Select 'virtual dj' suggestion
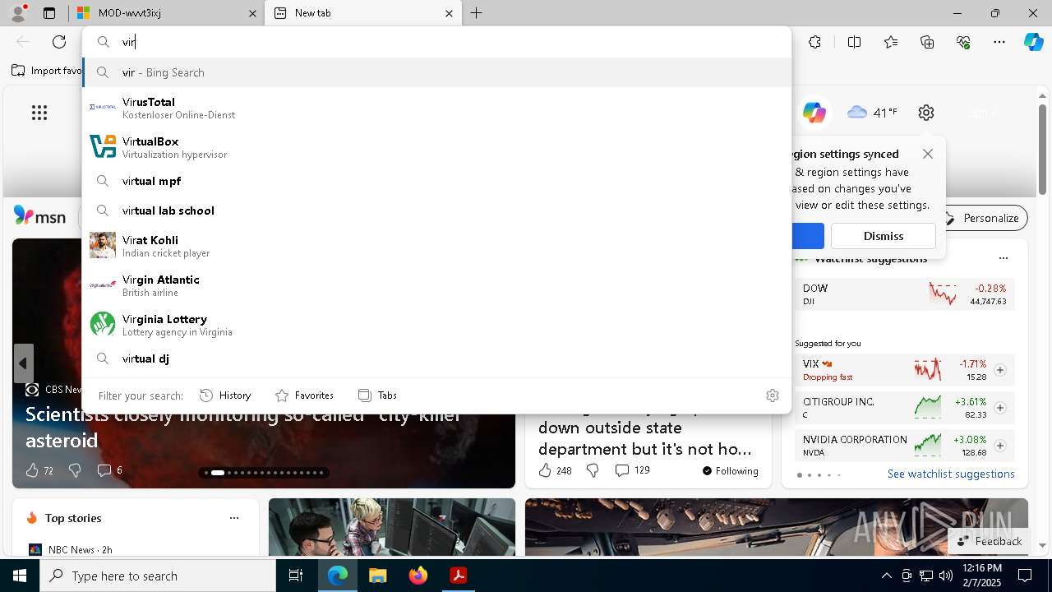Screen dimensions: 1052x592 (436, 358)
